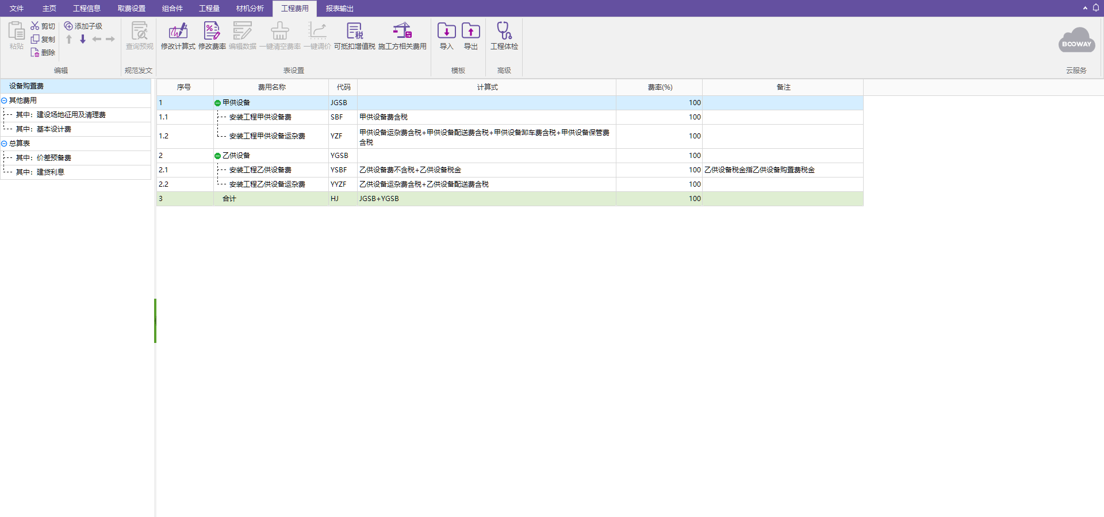
Task: Click the 代码 column header
Action: (x=343, y=87)
